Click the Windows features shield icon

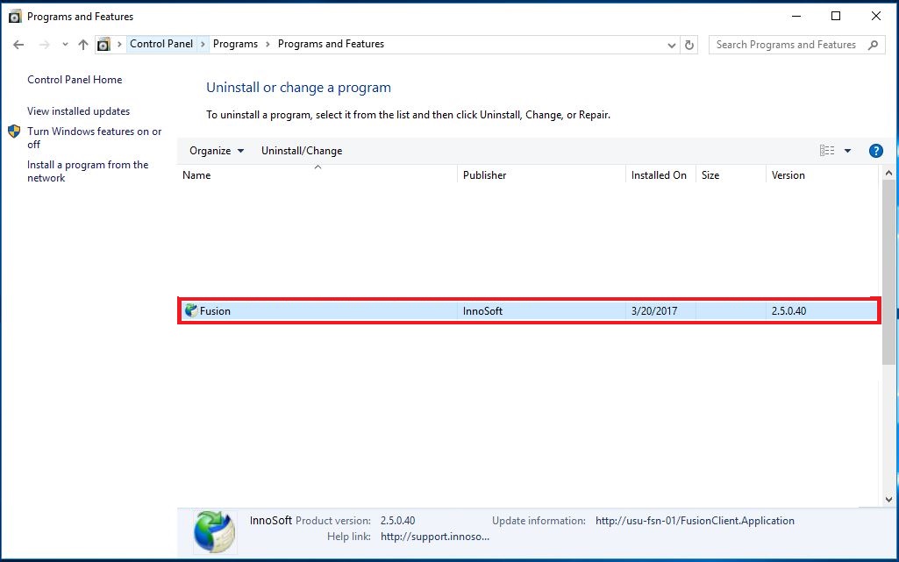[14, 132]
